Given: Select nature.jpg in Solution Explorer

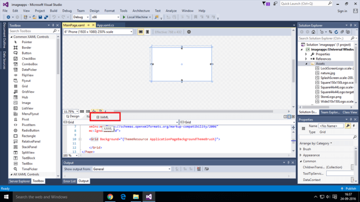Looking at the screenshot, I should pyautogui.click(x=328, y=73).
